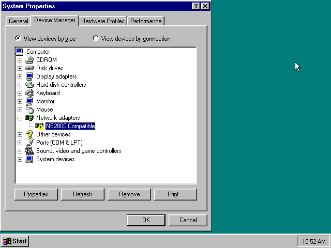Expand the CDROM branch
This screenshot has height=248, width=331.
(20, 60)
